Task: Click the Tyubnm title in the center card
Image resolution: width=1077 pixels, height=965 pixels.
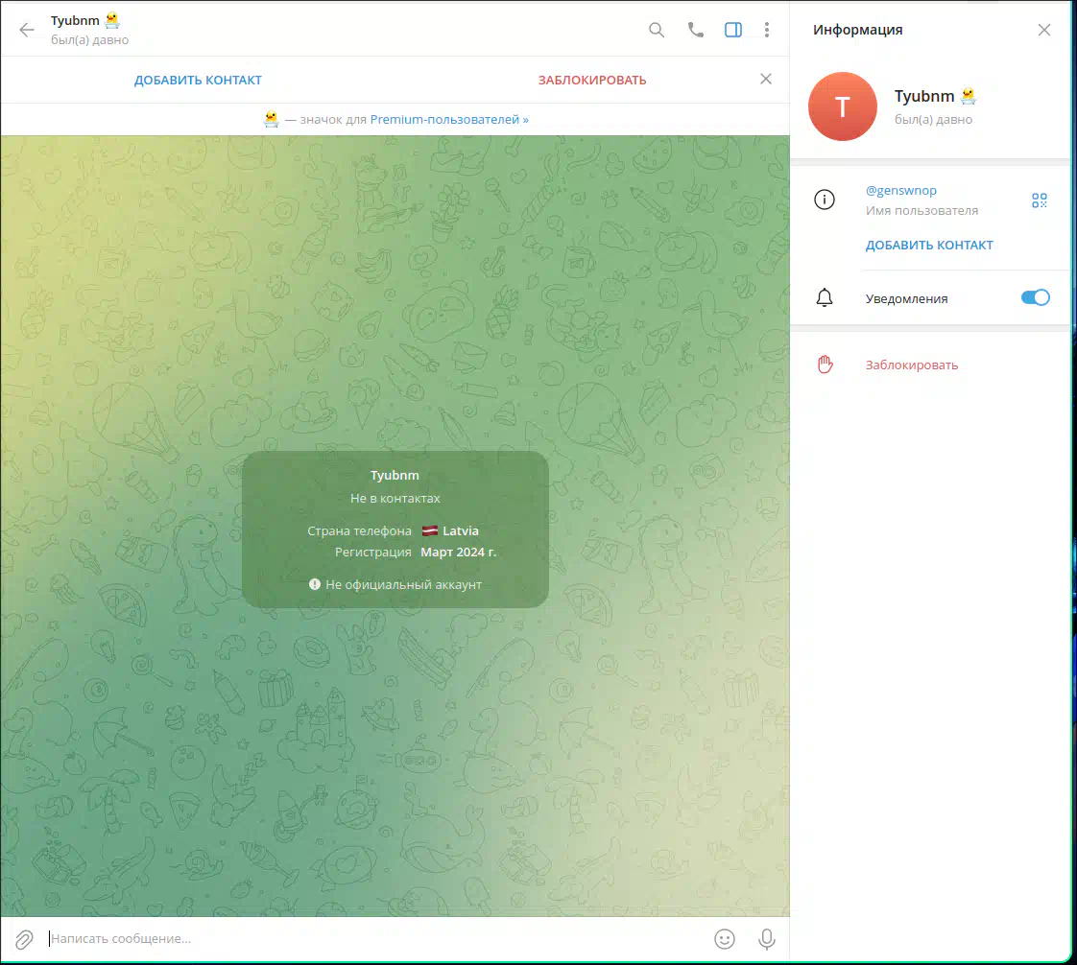Action: (x=395, y=475)
